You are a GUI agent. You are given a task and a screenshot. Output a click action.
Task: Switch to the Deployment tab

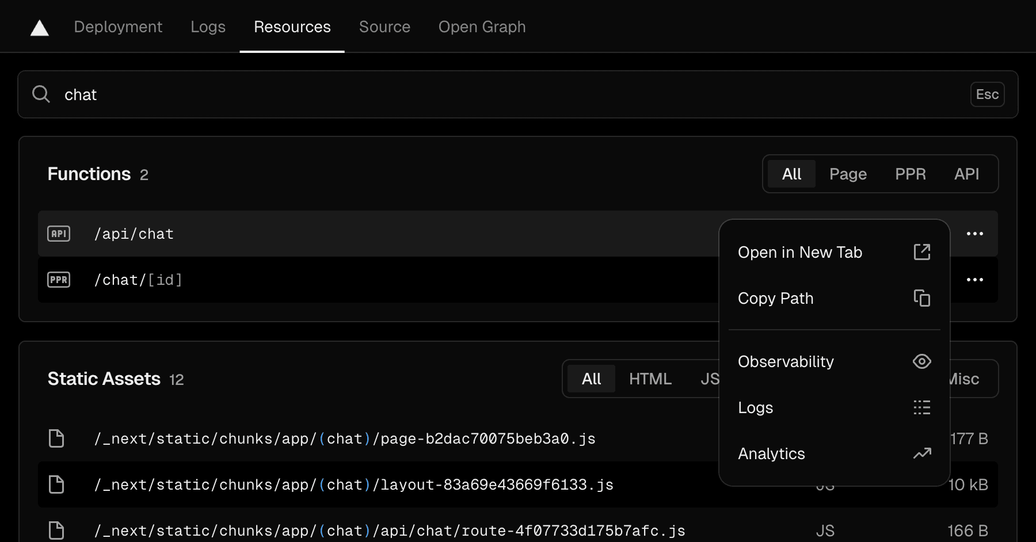[x=118, y=27]
